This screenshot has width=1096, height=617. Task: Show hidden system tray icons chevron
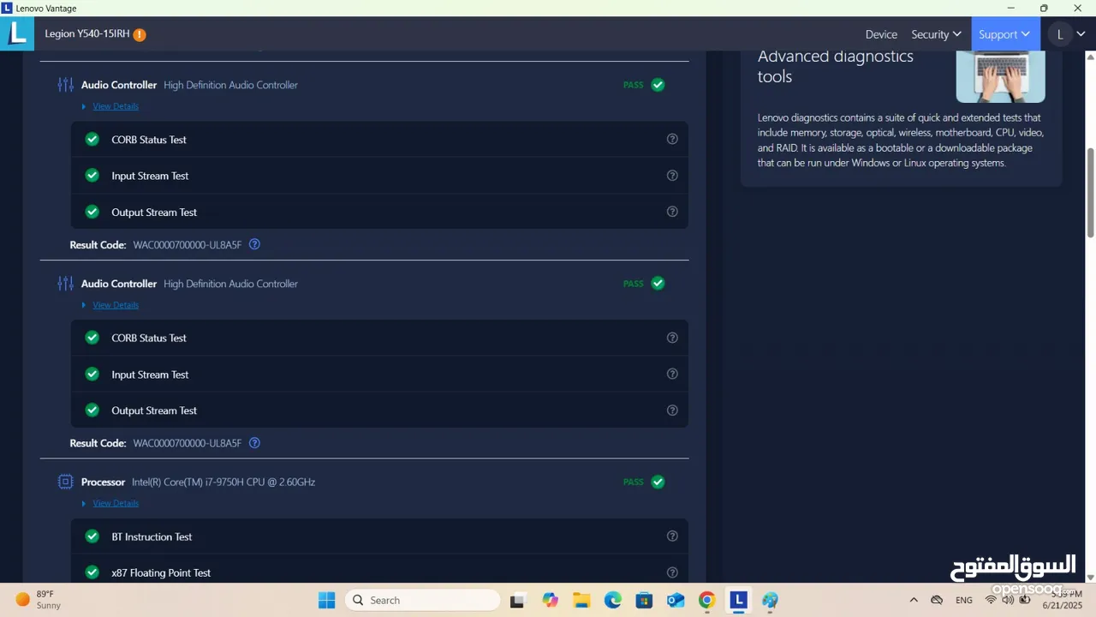click(x=914, y=600)
